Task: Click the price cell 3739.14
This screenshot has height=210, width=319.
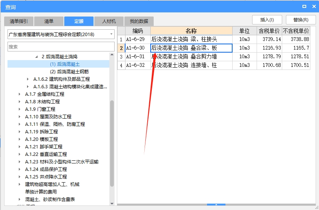Action: pyautogui.click(x=269, y=39)
